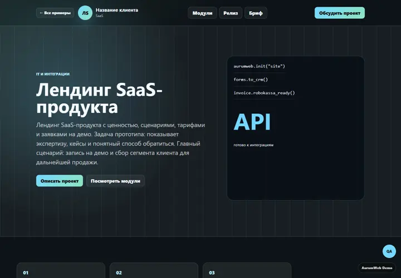This screenshot has height=278, width=401.
Task: Click the 'Лендинг SaaS-продукта' main heading
Action: tap(99, 98)
